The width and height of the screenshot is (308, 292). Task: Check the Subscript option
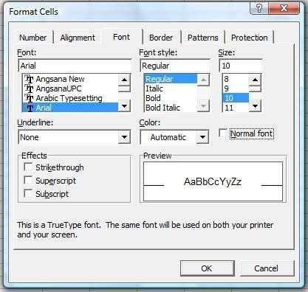click(28, 193)
